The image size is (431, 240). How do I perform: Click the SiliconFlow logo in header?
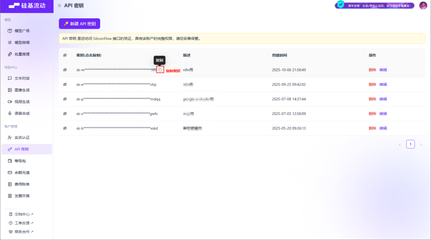tap(27, 6)
